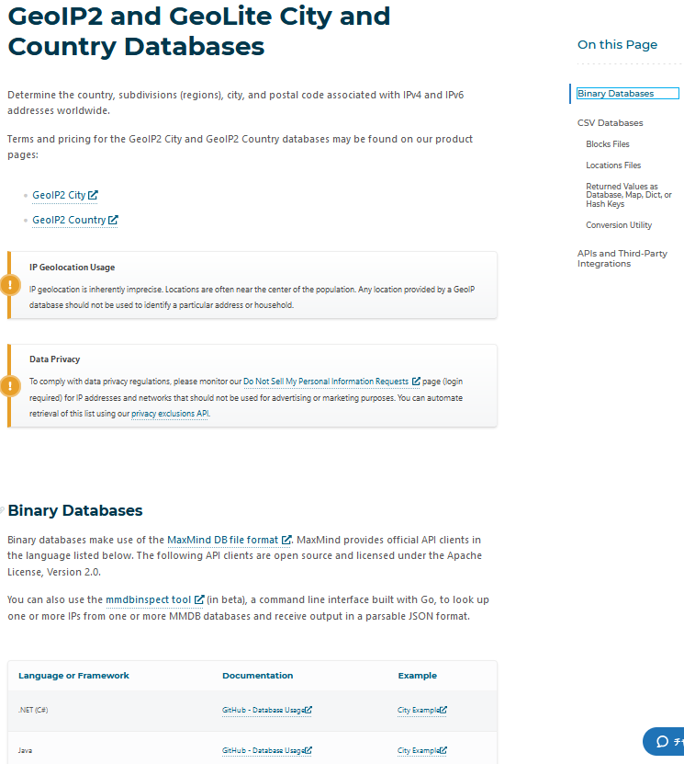Viewport: 684px width, 764px height.
Task: Go to Blocks Files section
Action: point(608,144)
